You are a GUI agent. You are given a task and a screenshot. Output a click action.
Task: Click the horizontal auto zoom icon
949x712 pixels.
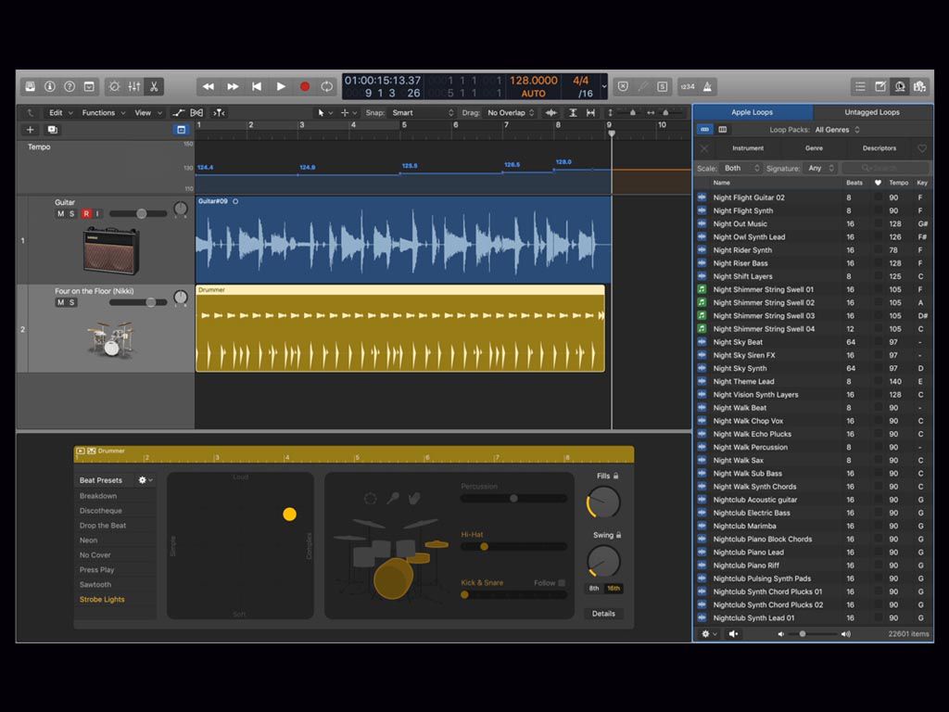pyautogui.click(x=590, y=112)
